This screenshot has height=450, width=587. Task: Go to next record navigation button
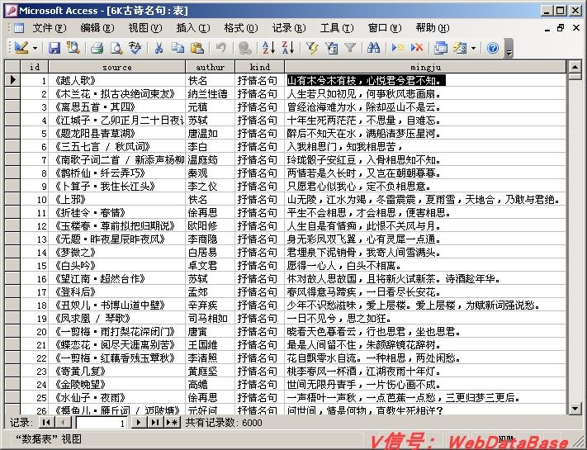139,423
